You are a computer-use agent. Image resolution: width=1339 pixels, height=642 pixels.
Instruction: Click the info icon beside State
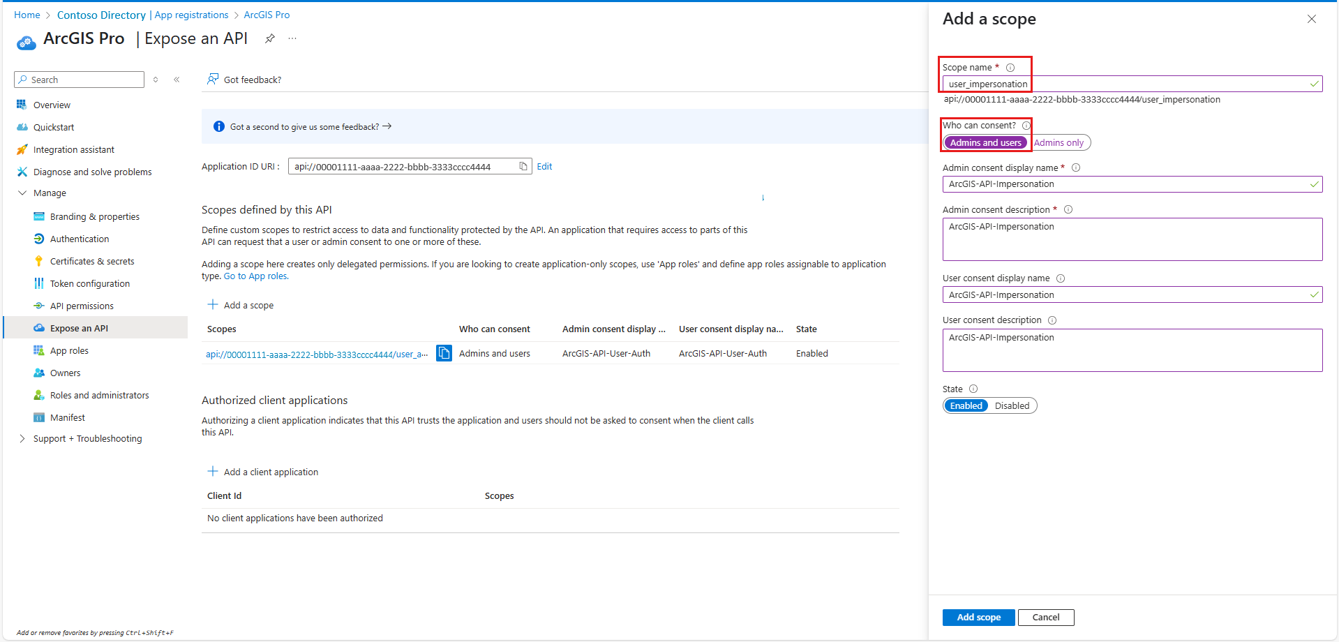tap(973, 389)
